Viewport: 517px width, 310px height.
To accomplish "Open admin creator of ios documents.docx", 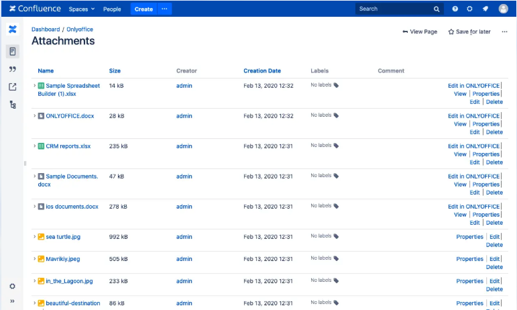I will (184, 207).
